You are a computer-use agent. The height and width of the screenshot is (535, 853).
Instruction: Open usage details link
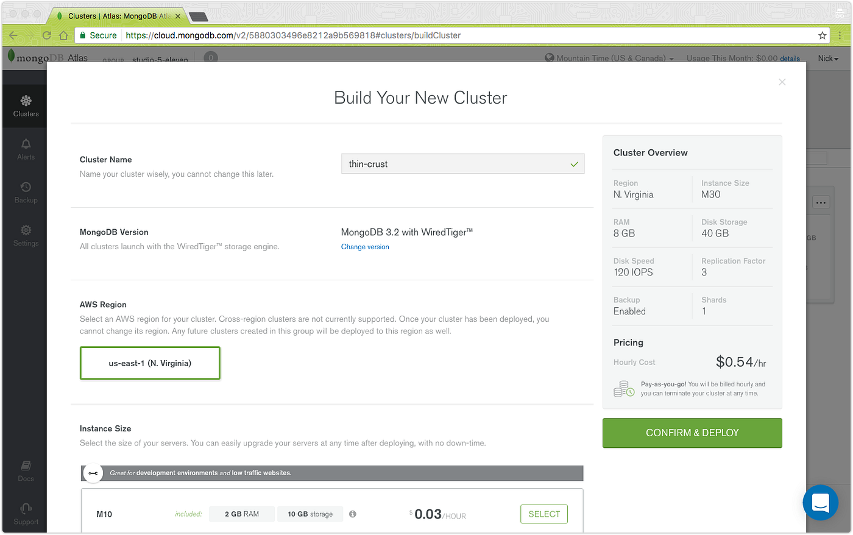(x=790, y=58)
